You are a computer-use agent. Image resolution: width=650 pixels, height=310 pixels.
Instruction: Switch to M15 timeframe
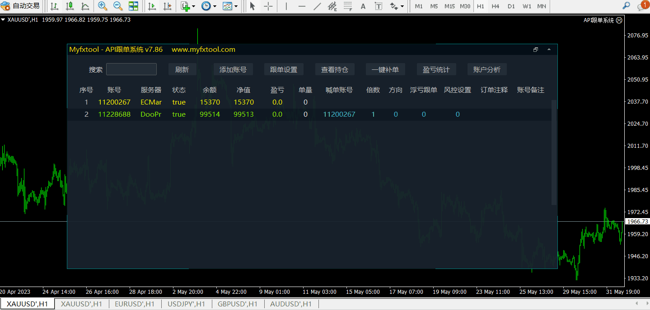click(449, 6)
